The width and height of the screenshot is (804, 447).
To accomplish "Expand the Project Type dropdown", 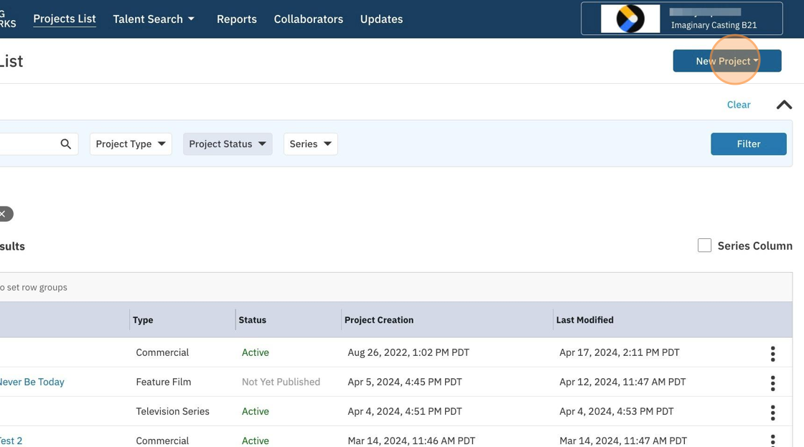I will pos(131,144).
